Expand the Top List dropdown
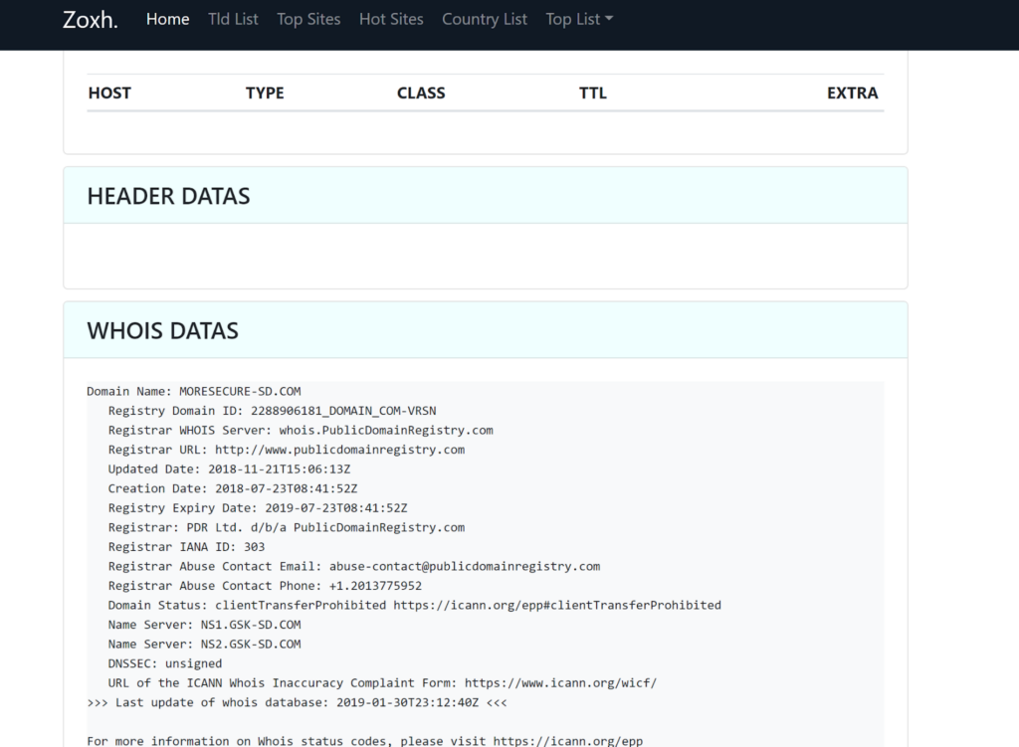The height and width of the screenshot is (747, 1019). (579, 19)
